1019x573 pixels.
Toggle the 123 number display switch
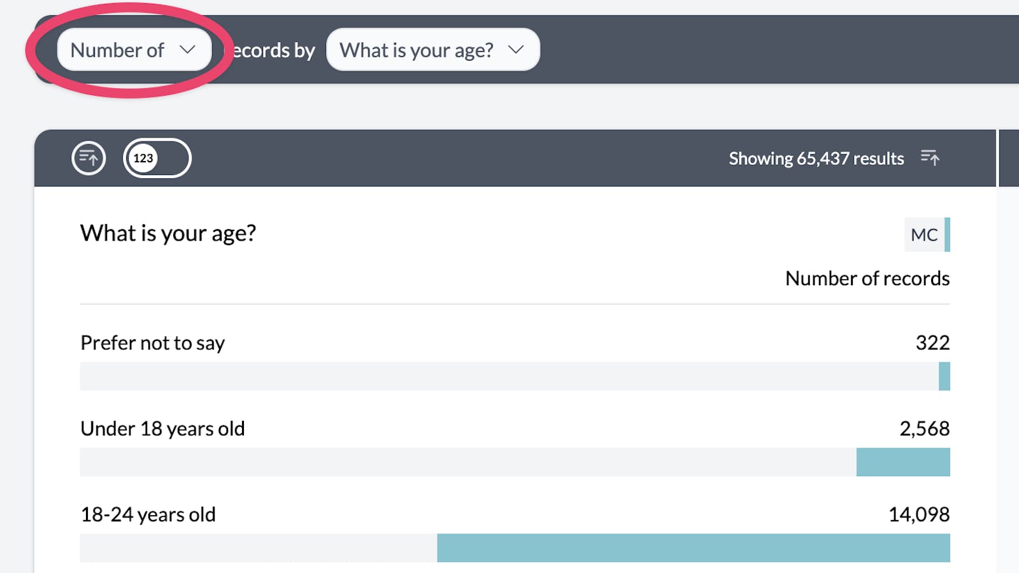(157, 158)
